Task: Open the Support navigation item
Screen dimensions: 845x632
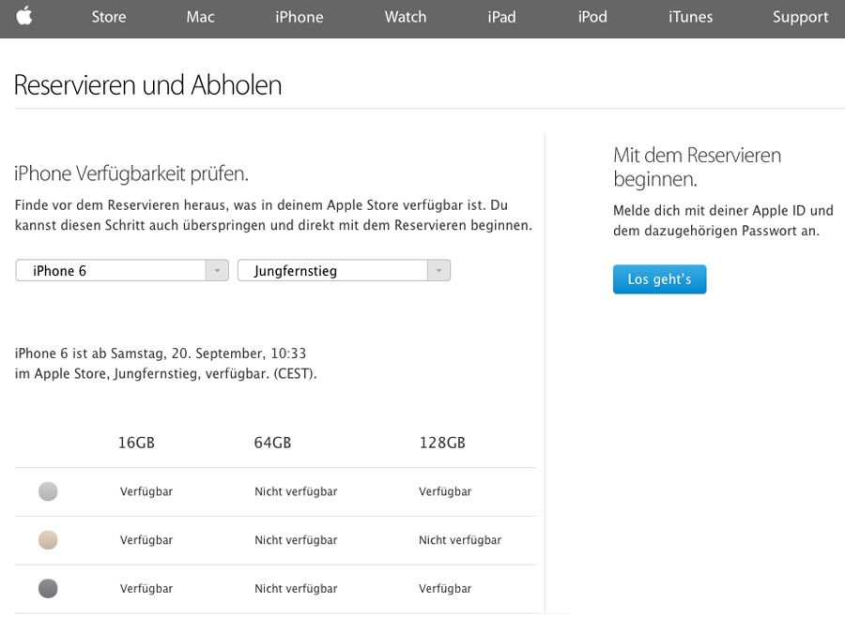Action: coord(800,17)
